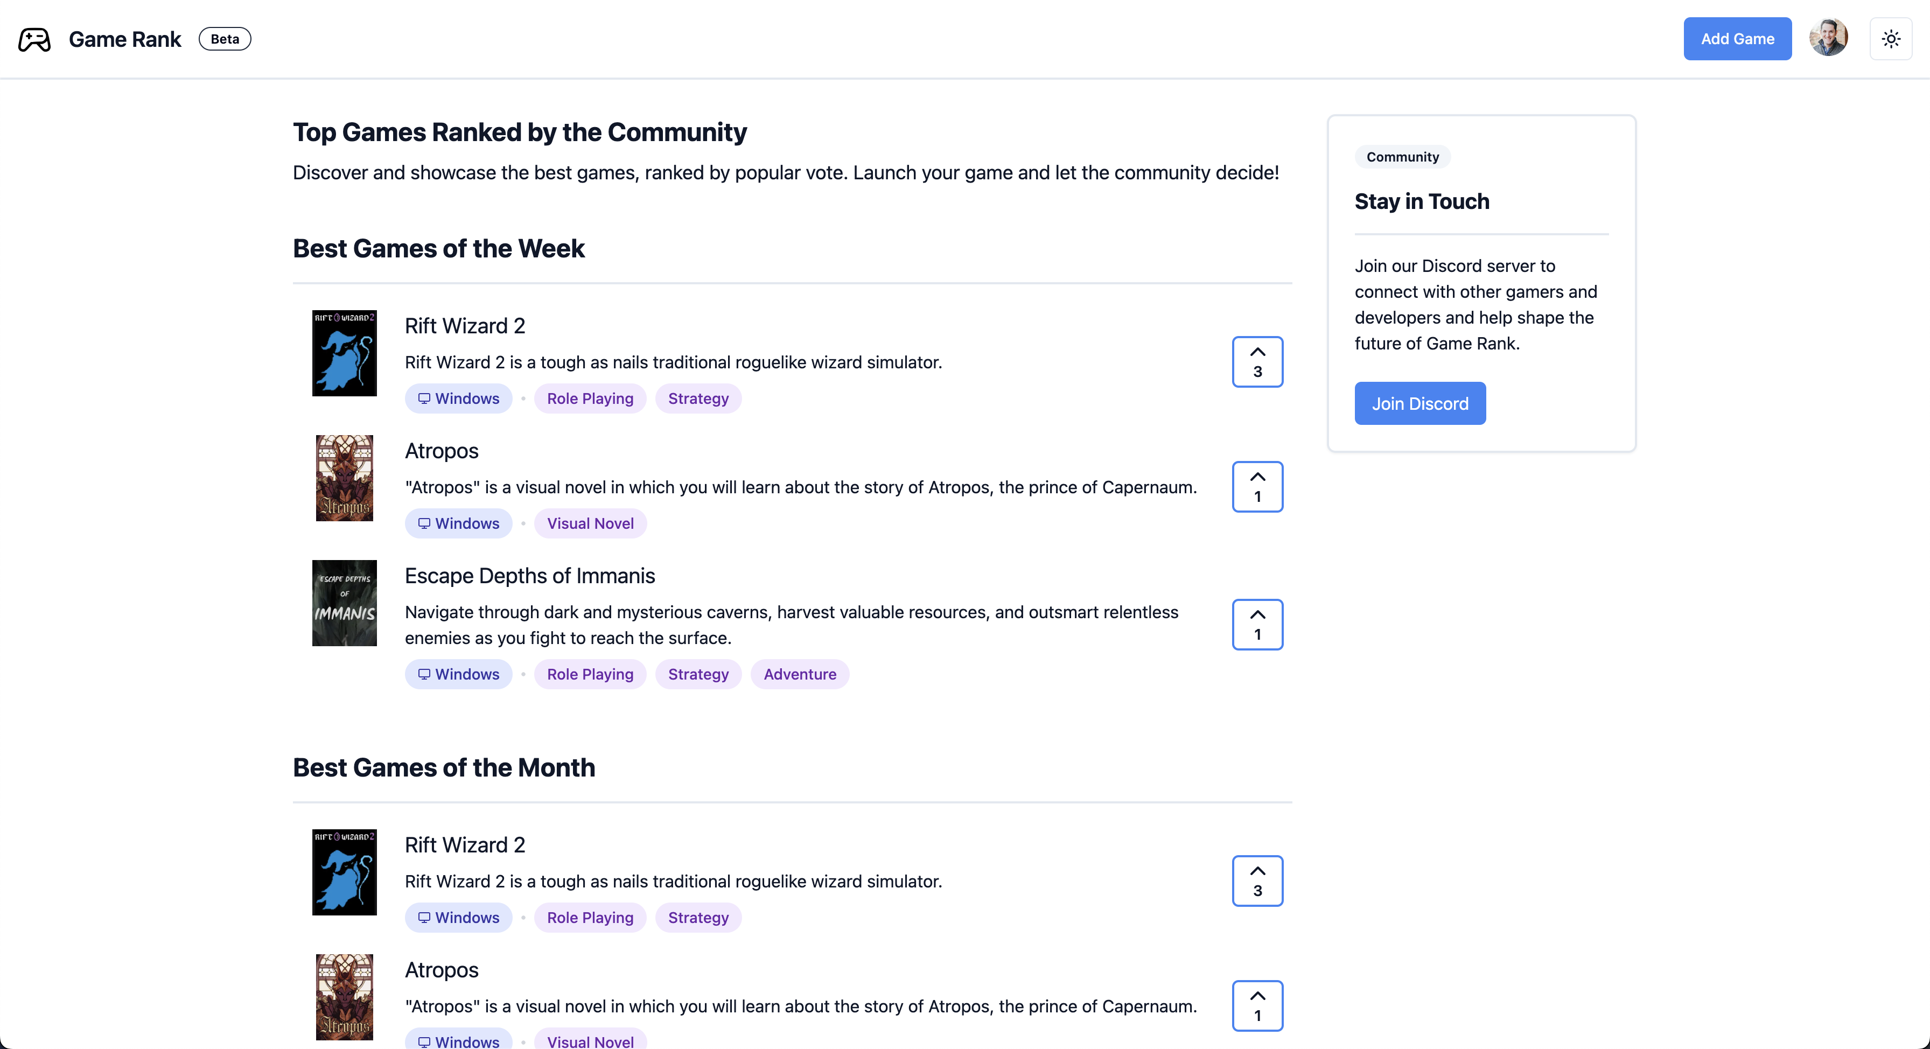1930x1049 pixels.
Task: Select the Windows platform tag under Rift Wizard 2 weekly
Action: click(x=458, y=398)
